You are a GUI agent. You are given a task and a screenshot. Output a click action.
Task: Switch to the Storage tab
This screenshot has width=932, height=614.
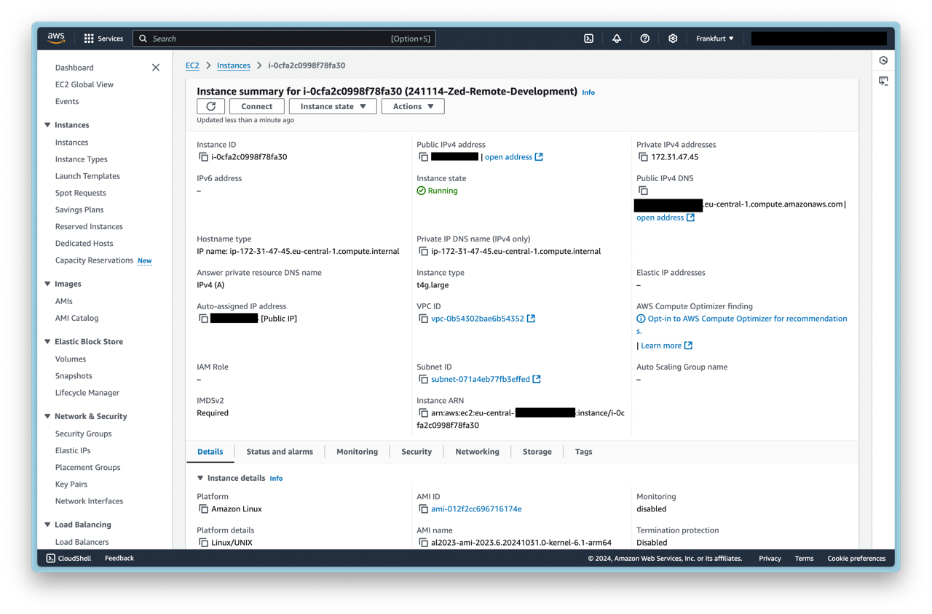[x=537, y=452]
